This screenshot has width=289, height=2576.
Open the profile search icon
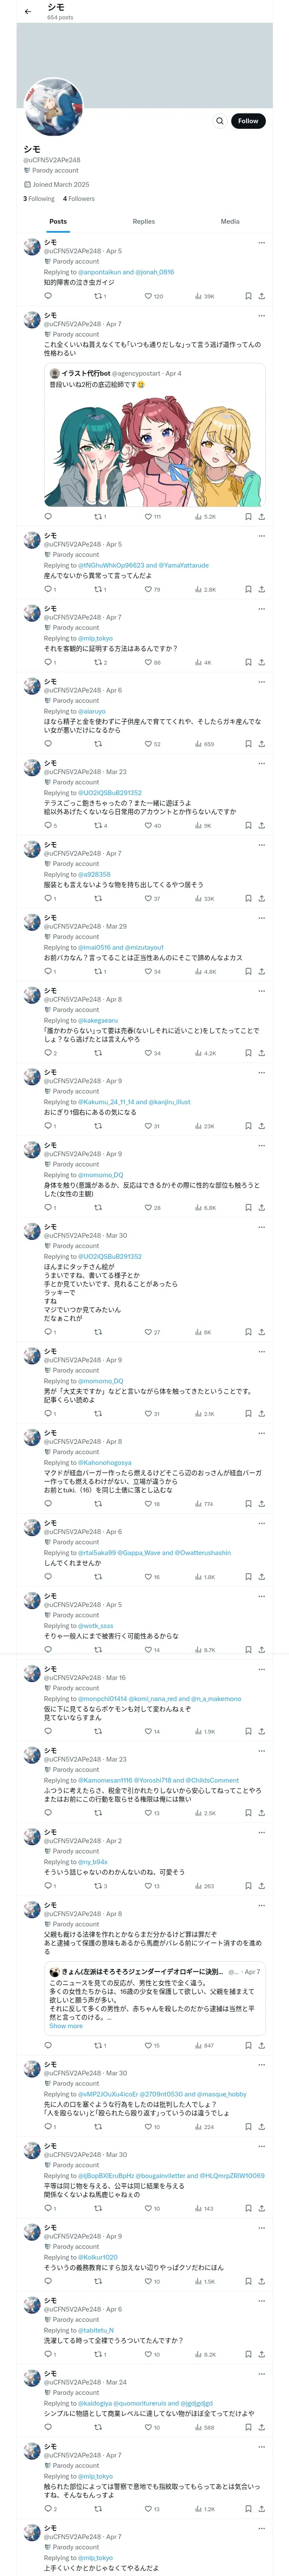tap(219, 121)
